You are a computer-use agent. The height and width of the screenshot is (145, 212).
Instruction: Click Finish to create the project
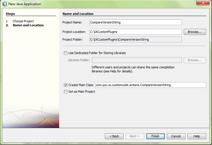pos(155,136)
